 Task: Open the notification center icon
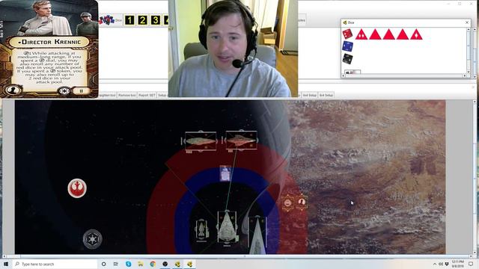[x=471, y=264]
